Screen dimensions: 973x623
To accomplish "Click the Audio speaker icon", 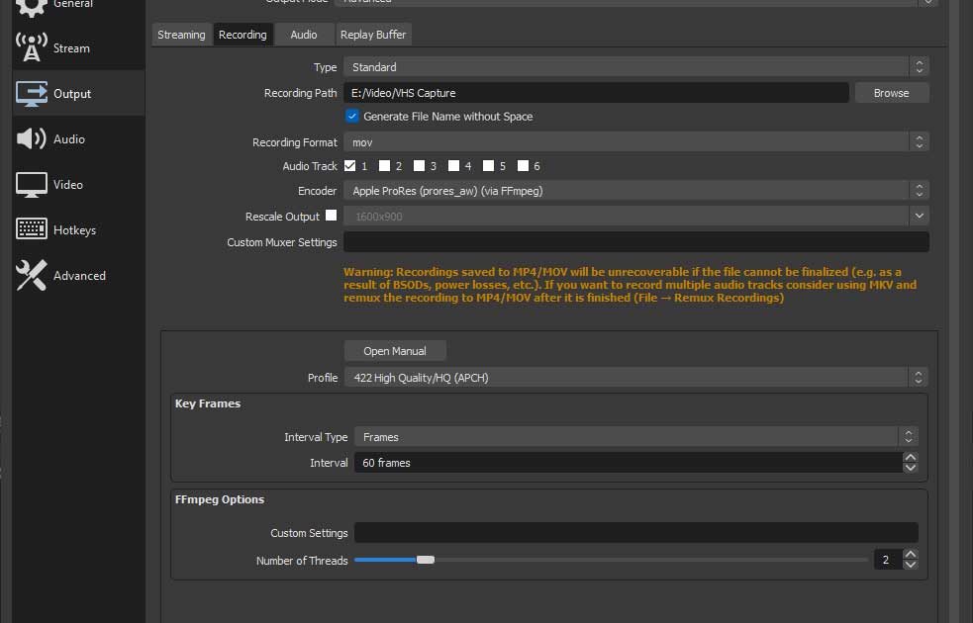I will pos(32,139).
